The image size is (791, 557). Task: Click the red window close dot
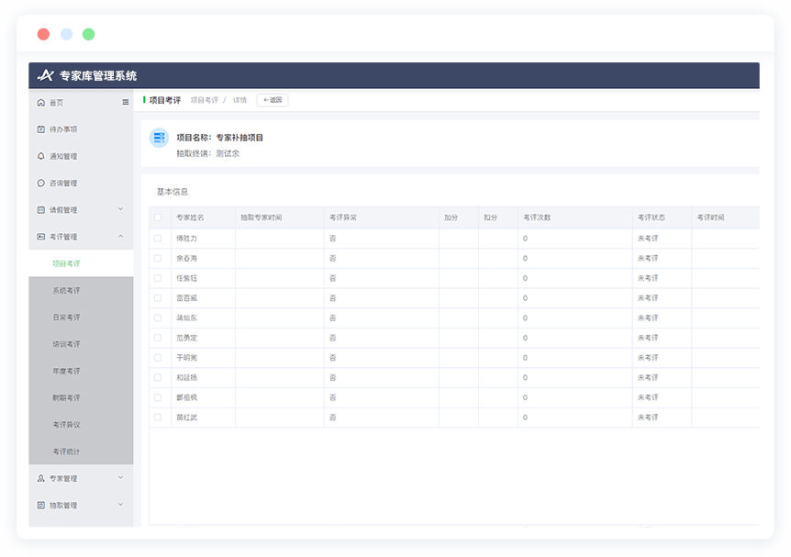[43, 35]
